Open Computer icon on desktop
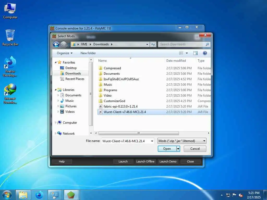The height and width of the screenshot is (200, 267). pyautogui.click(x=10, y=11)
